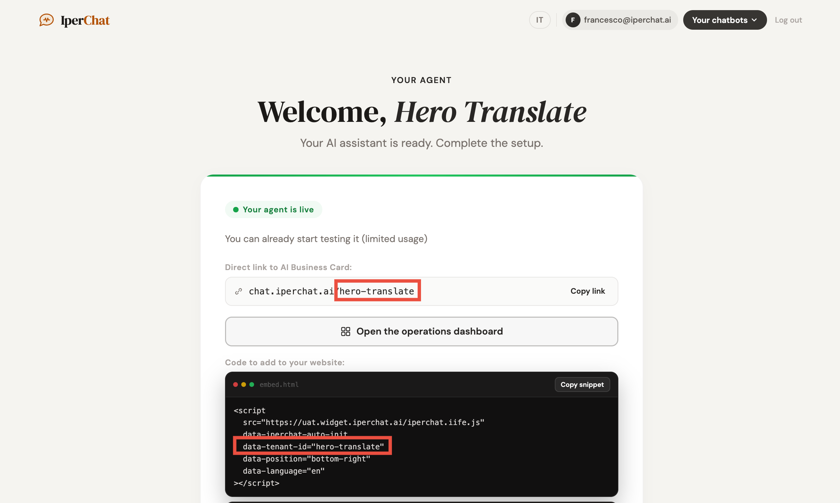Click the IperChat speech bubble logo icon
840x503 pixels.
pos(46,20)
